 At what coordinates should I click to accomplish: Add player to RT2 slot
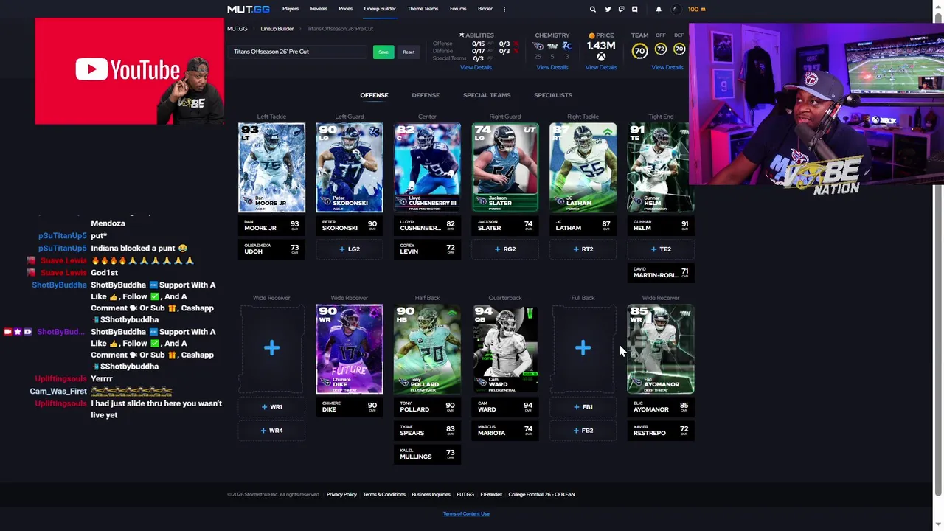point(583,249)
